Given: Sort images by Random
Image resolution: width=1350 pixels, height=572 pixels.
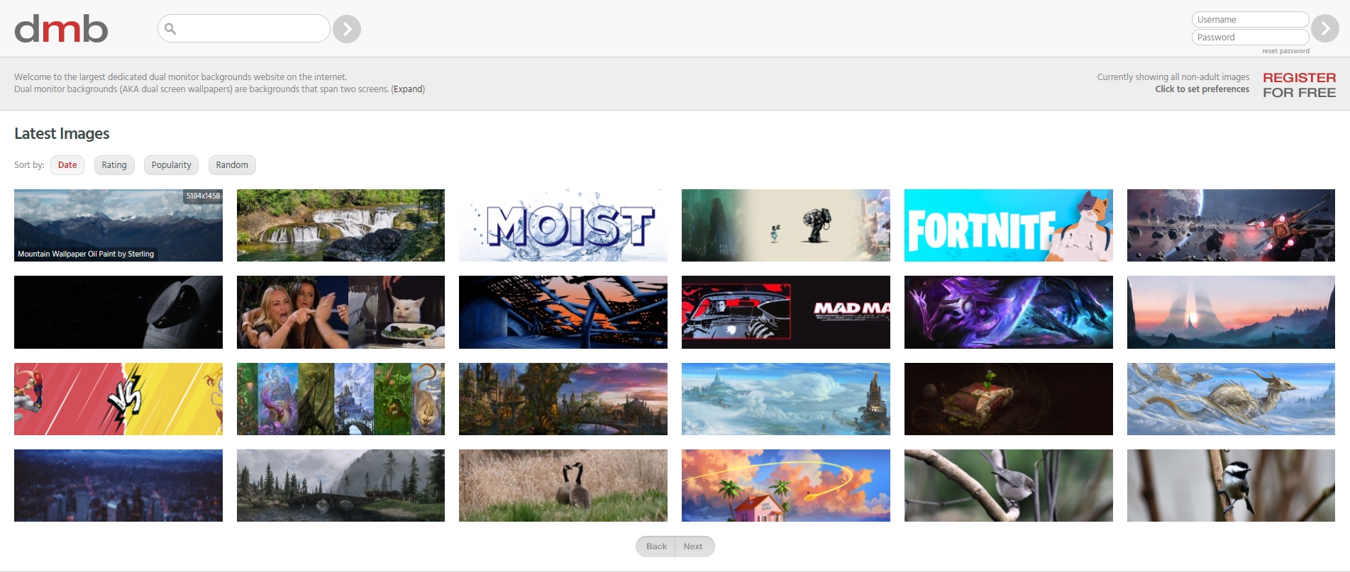Looking at the screenshot, I should click(232, 165).
